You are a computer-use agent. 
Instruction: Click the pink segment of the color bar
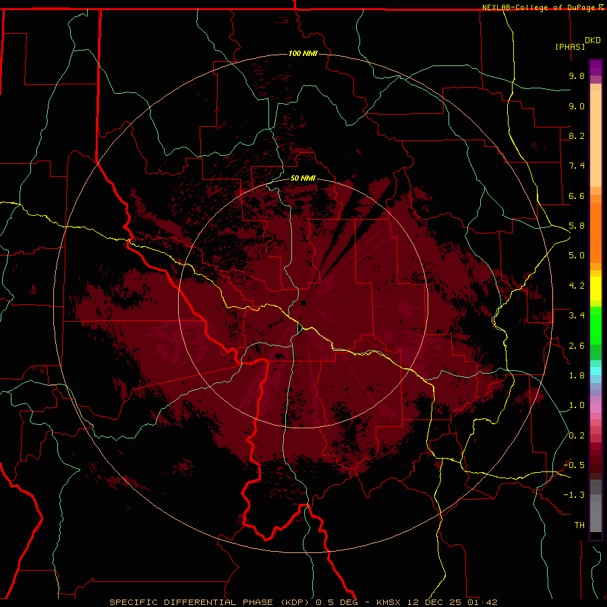(596, 409)
